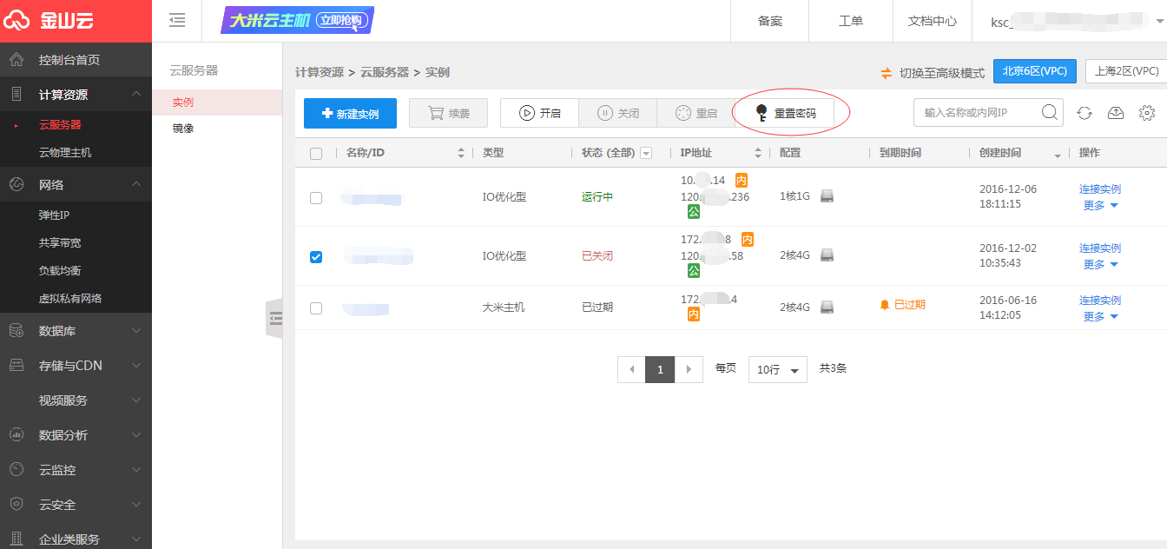1167x549 pixels.
Task: Uncheck the second instance row checkbox
Action: click(316, 257)
